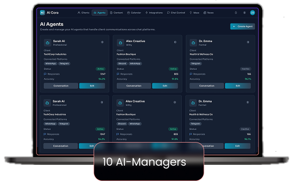Edit the lower Dr. Emma agent

click(237, 146)
